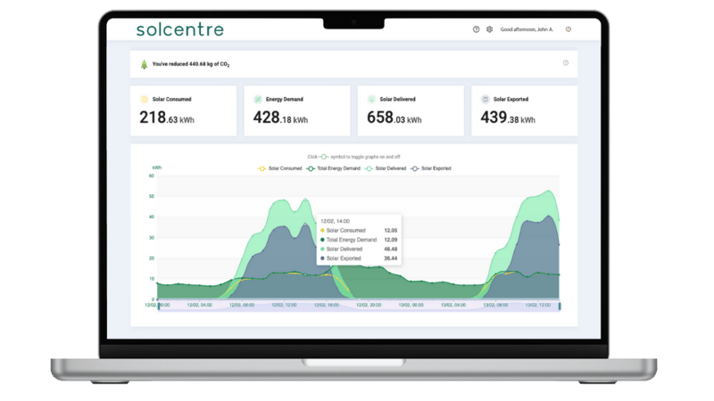Click the tooltip Total Energy Demand 12.09 row
This screenshot has width=714, height=401.
point(359,240)
